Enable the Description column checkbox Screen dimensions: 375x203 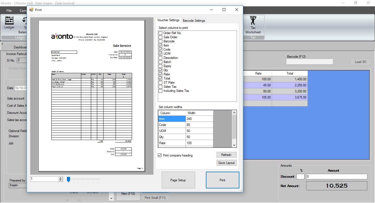(160, 58)
